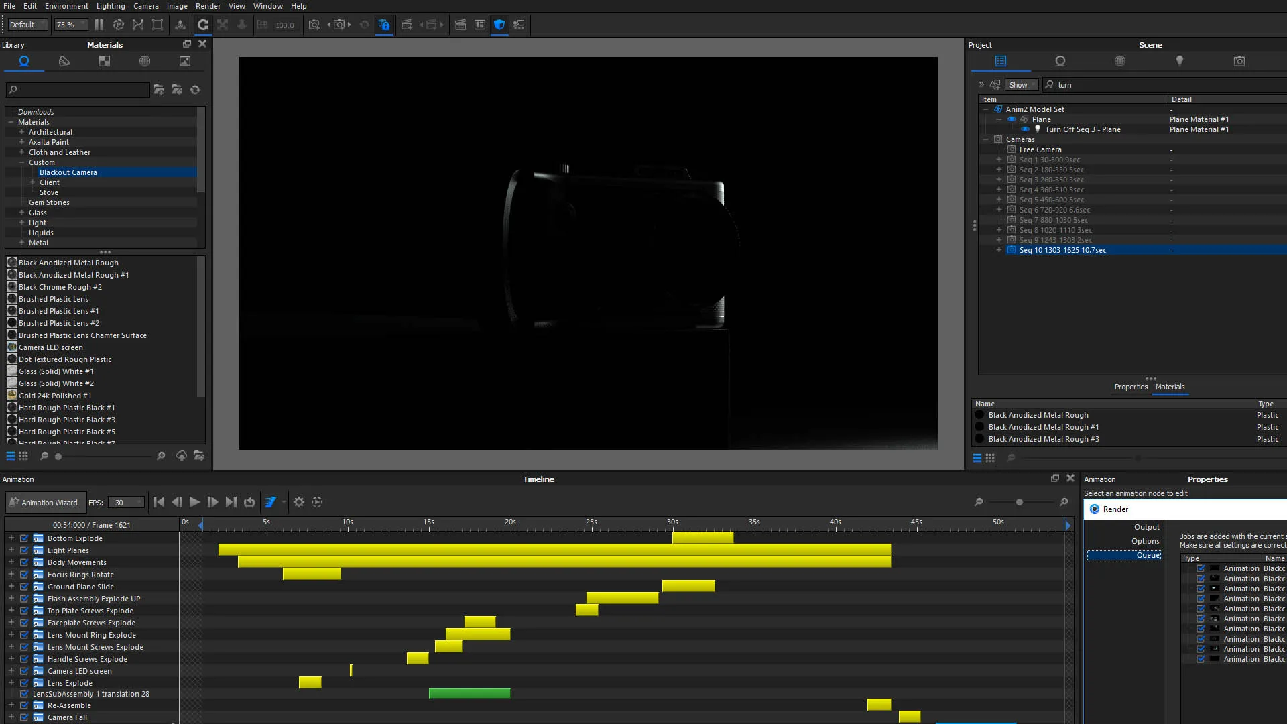Expand the Seq 10 1303-1625 camera node
Viewport: 1287px width, 724px height.
[x=999, y=250]
